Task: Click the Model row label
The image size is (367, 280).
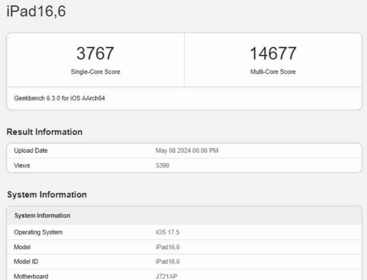Action: (22, 247)
